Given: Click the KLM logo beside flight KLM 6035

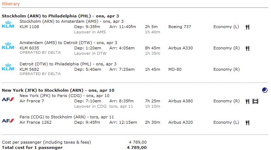Looking at the screenshot, I should coord(8,46).
